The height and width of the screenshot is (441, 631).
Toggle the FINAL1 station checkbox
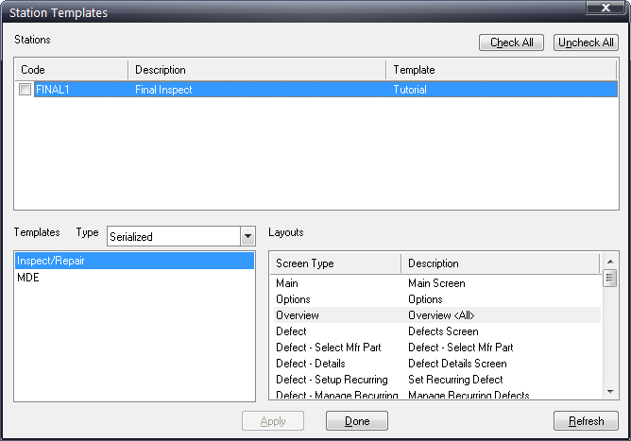click(26, 90)
